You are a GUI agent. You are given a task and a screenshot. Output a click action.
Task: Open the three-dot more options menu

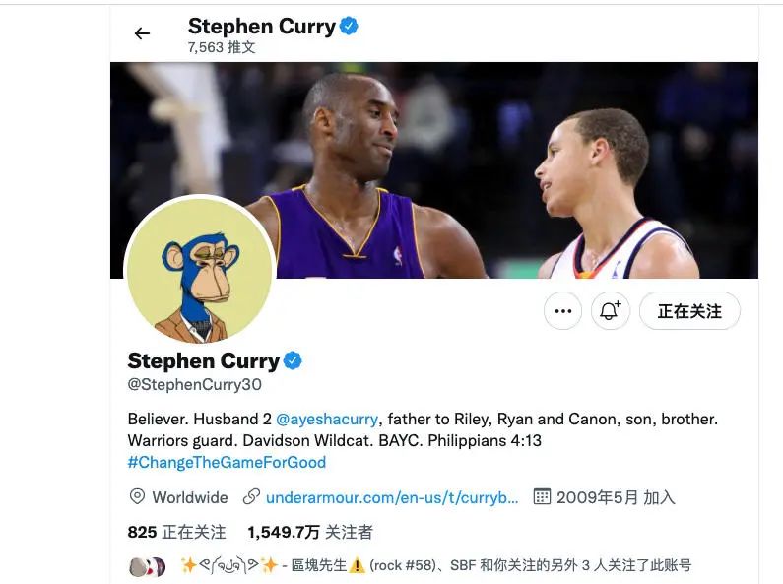562,311
